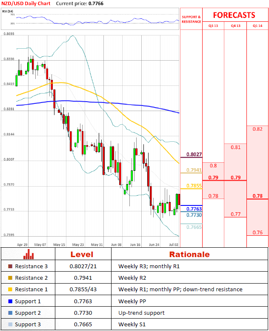The width and height of the screenshot is (269, 331).
Task: Click the Apr 29 date axis label
Action: 22,245
